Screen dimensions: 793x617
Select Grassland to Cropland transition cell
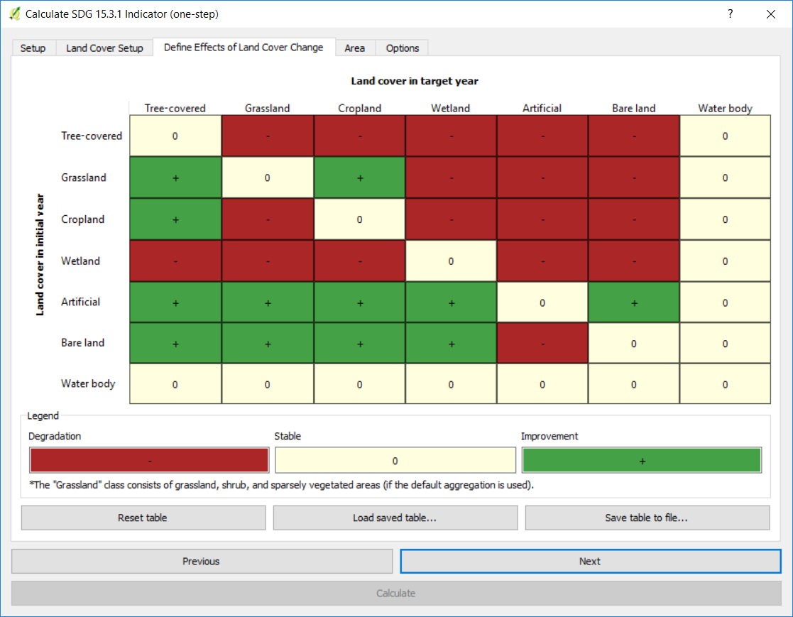click(x=359, y=178)
